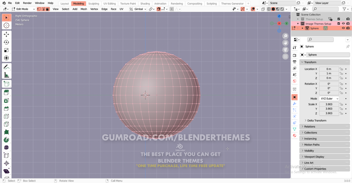
Task: Toggle proportional editing
Action: click(172, 9)
